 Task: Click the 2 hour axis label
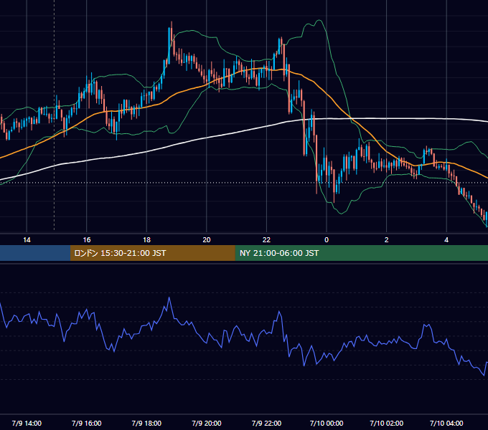[387, 240]
